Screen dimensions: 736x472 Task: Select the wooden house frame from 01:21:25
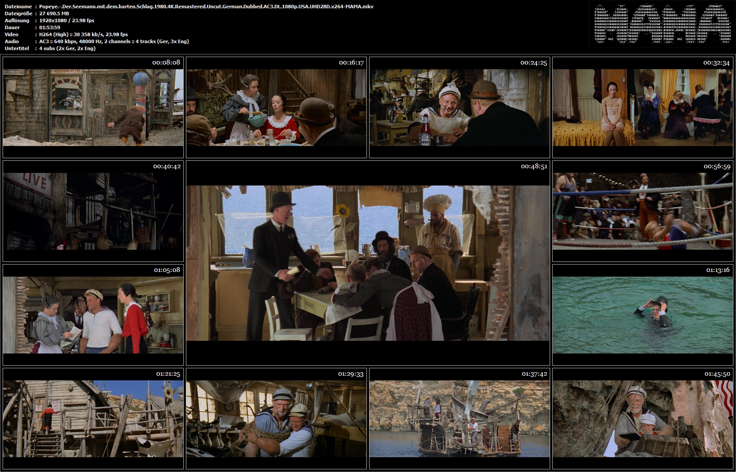93,418
